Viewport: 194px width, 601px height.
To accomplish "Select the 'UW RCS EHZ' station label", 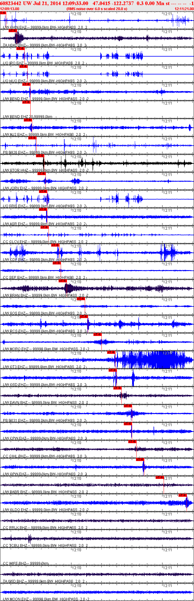I will point(45,331).
